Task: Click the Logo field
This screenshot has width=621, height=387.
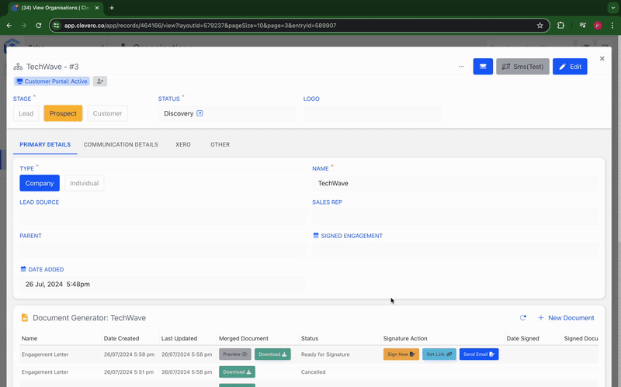Action: [x=373, y=113]
